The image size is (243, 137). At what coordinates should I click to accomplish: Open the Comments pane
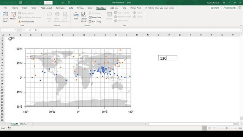pos(229,8)
